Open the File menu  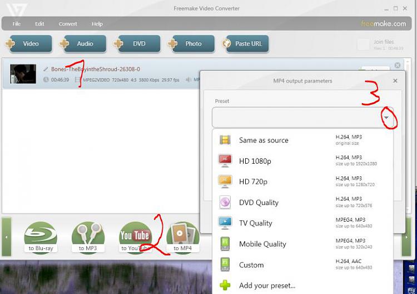click(17, 24)
